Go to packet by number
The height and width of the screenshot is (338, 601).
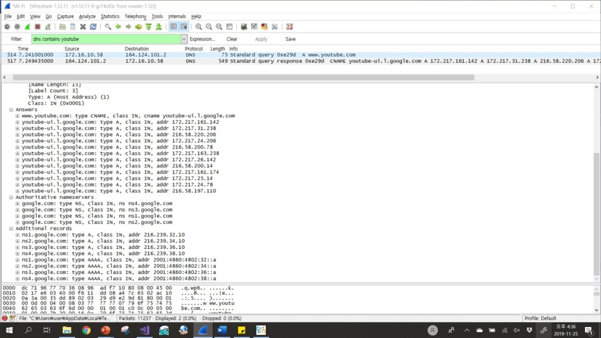tap(138, 27)
